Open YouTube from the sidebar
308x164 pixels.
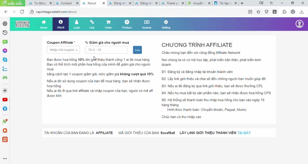click(5, 99)
